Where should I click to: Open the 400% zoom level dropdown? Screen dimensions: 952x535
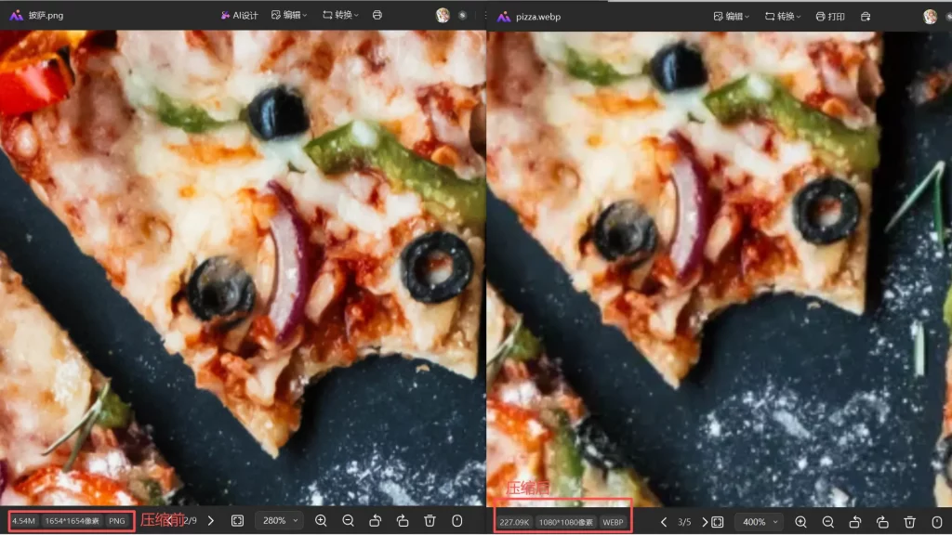tap(760, 522)
